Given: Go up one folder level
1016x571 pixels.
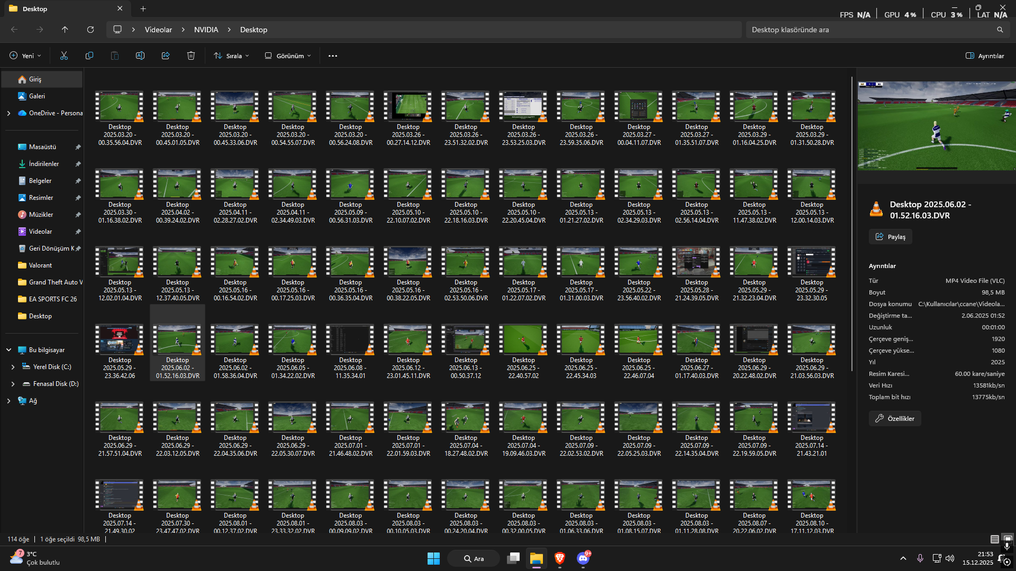Looking at the screenshot, I should pos(65,30).
